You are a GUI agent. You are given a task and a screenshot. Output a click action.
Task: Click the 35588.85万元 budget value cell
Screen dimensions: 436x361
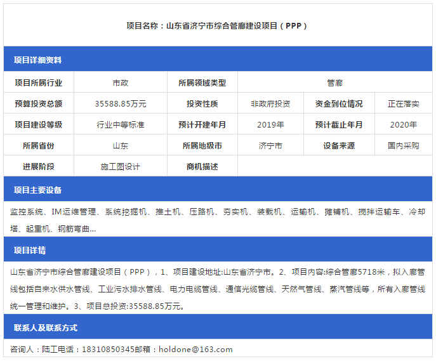pyautogui.click(x=121, y=103)
